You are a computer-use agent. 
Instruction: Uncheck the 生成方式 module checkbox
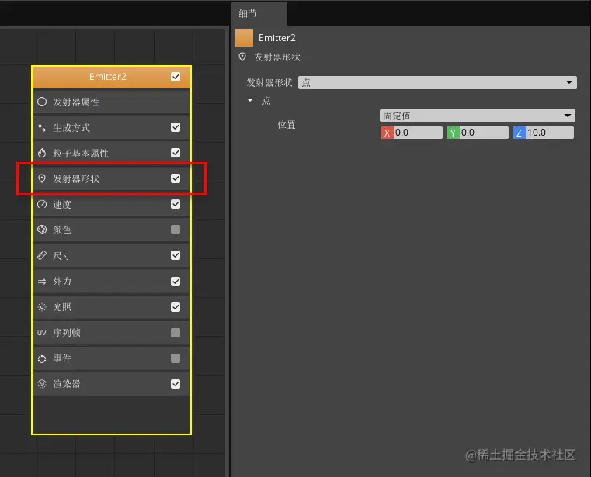tap(176, 127)
